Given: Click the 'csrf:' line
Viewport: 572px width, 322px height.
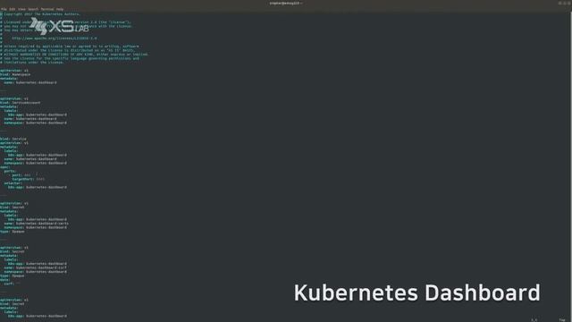Looking at the screenshot, I should coord(12,284).
